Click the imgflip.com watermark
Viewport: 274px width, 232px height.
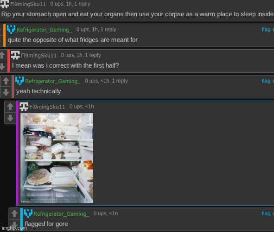[x=14, y=228]
